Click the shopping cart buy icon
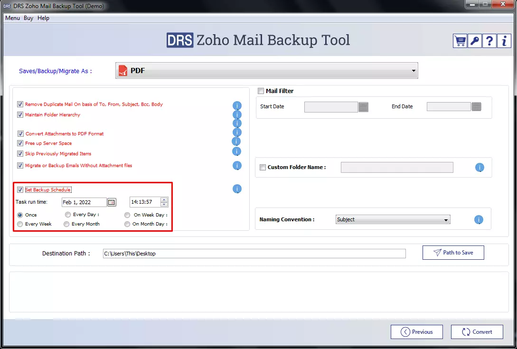517x349 pixels. 460,41
